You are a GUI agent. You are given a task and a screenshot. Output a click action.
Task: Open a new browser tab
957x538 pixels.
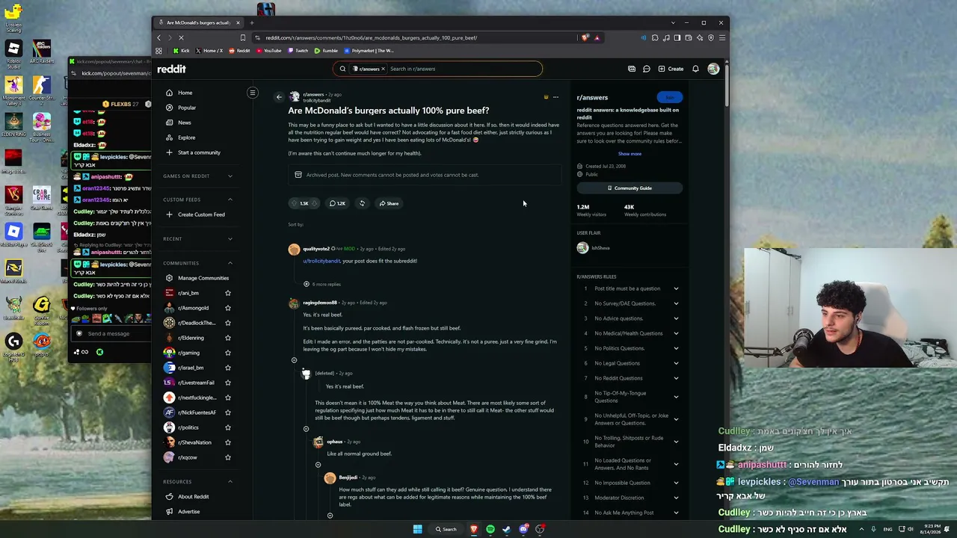[x=252, y=22]
